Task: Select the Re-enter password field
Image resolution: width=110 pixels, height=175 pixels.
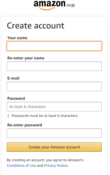Action: 54,133
